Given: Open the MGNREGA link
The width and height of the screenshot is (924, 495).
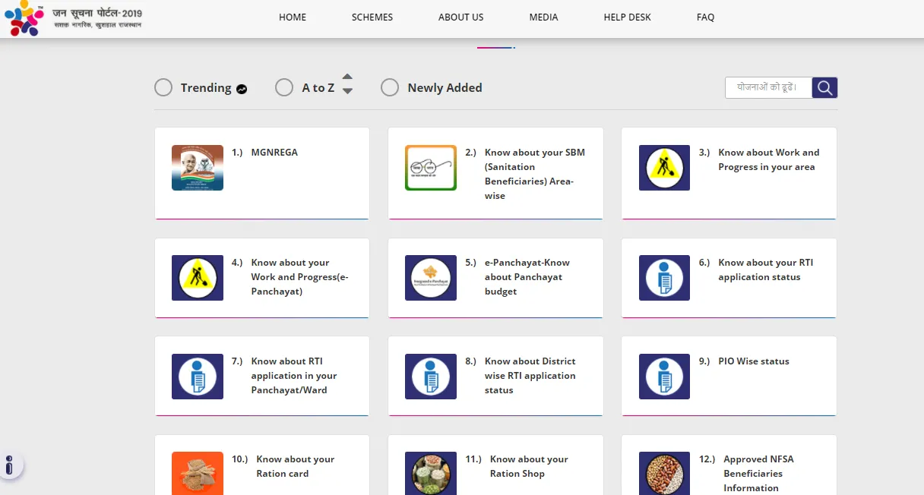Looking at the screenshot, I should (274, 153).
